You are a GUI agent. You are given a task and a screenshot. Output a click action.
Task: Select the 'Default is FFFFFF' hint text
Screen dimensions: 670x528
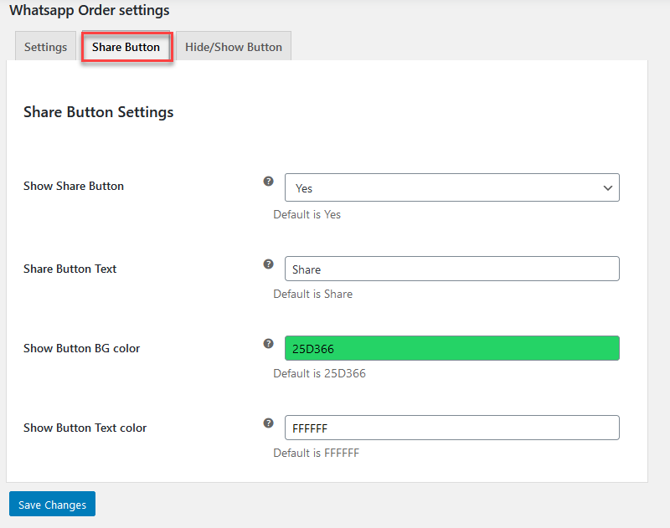point(317,453)
